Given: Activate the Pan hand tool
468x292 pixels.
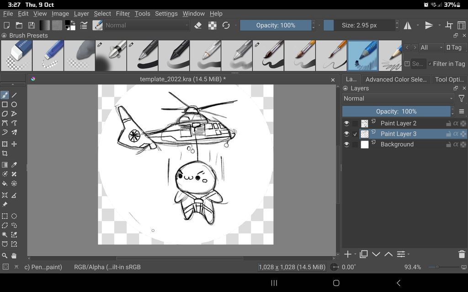Looking at the screenshot, I should pos(14,255).
